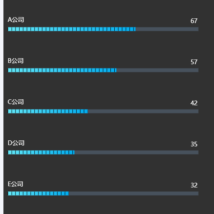
Task: Click the B公司 label
Action: 16,61
